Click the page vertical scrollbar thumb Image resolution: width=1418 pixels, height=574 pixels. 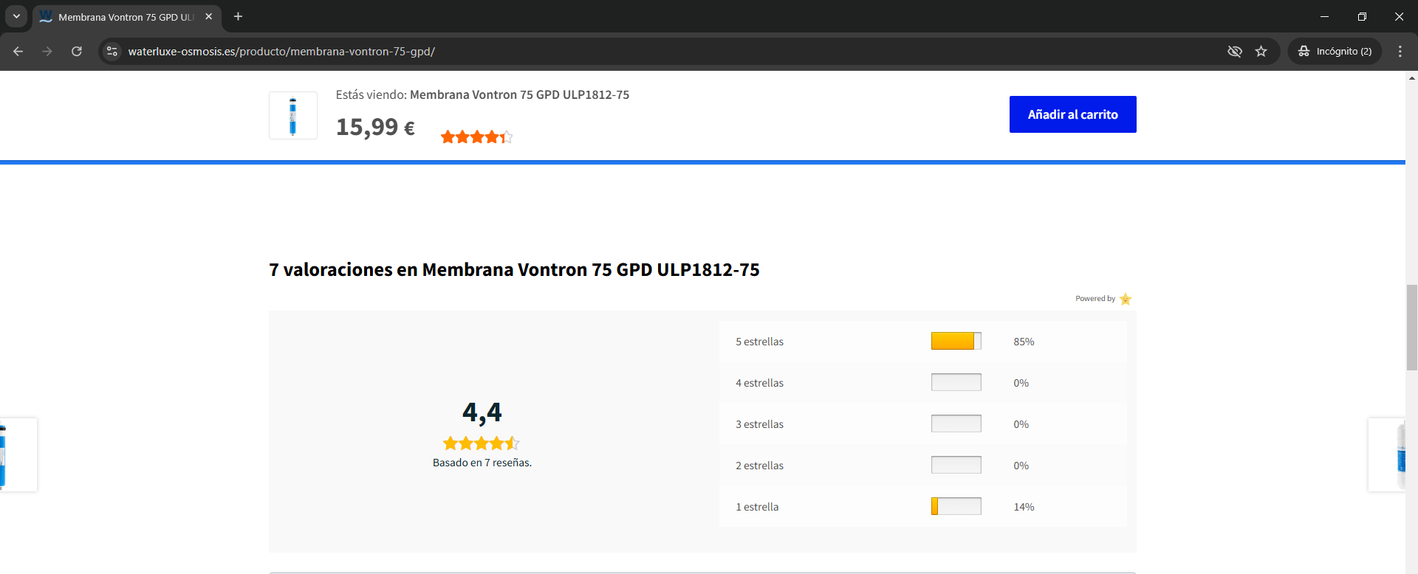click(1411, 327)
